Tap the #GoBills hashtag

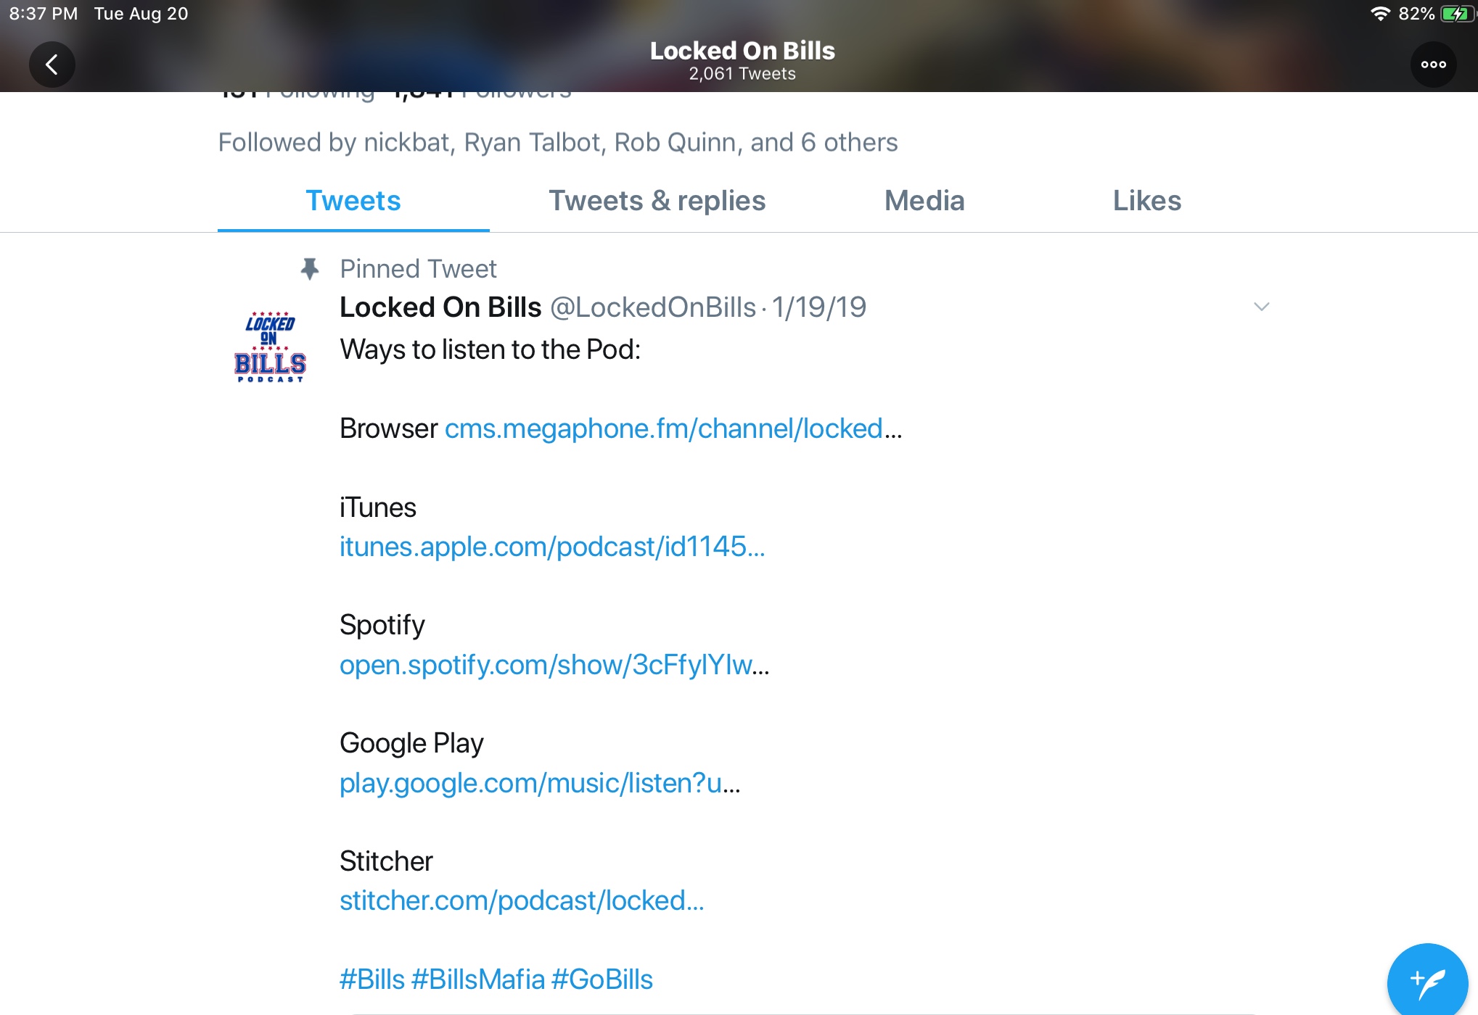click(602, 979)
